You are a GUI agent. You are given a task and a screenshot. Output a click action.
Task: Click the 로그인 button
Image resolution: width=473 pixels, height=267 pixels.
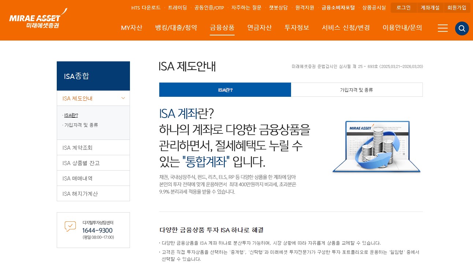pos(403,8)
